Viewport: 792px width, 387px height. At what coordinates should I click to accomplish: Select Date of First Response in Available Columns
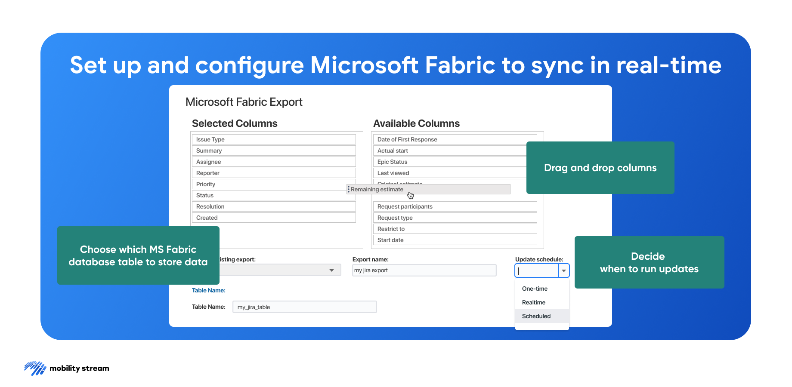coord(455,139)
